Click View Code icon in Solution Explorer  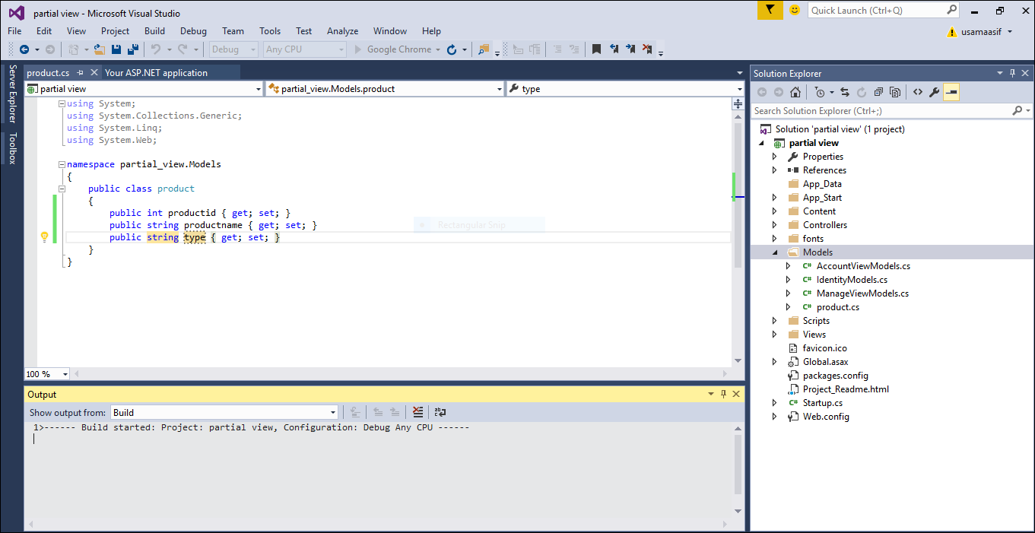(918, 92)
